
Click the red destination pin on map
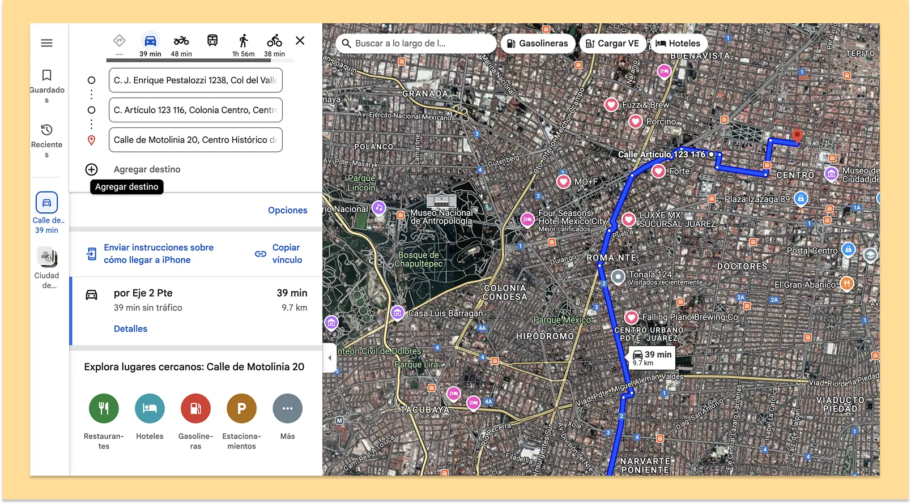click(797, 135)
